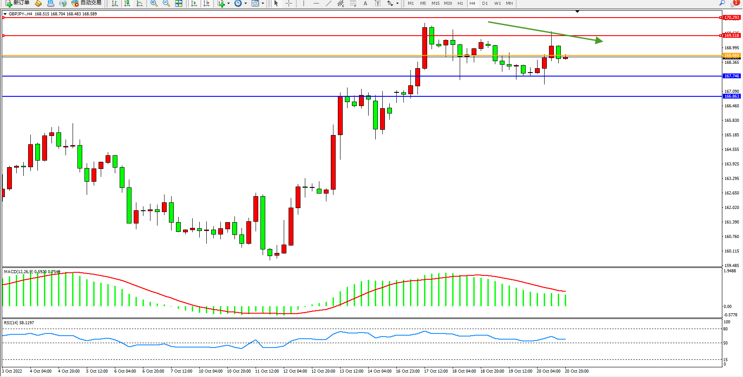Image resolution: width=743 pixels, height=377 pixels.
Task: Switch to the M15 timeframe
Action: coord(435,4)
